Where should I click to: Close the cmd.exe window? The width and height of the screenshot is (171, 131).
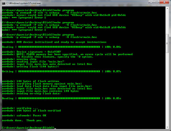(164, 2)
